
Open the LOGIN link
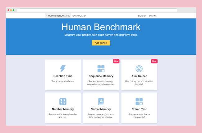[152, 16]
